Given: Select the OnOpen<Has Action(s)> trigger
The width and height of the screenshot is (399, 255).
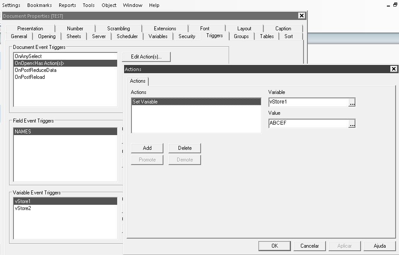Looking at the screenshot, I should pos(65,63).
